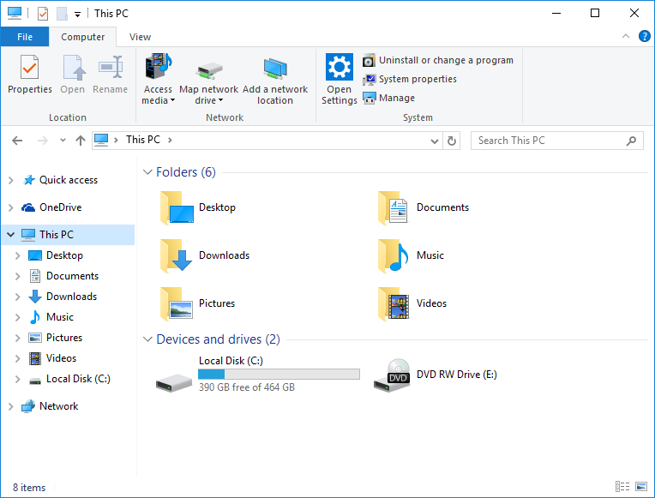The width and height of the screenshot is (655, 498).
Task: Open the File menu tab
Action: point(25,37)
